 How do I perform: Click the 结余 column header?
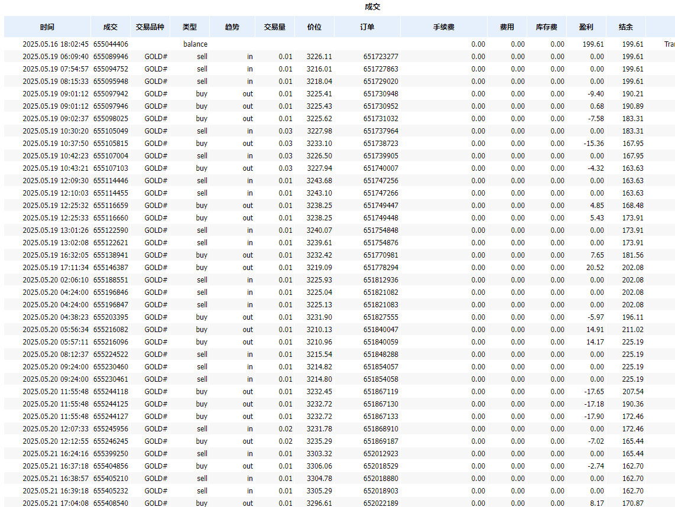coord(626,27)
